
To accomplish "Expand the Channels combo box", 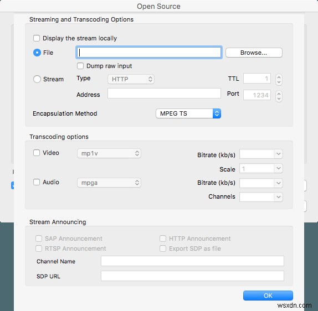I will tap(279, 197).
